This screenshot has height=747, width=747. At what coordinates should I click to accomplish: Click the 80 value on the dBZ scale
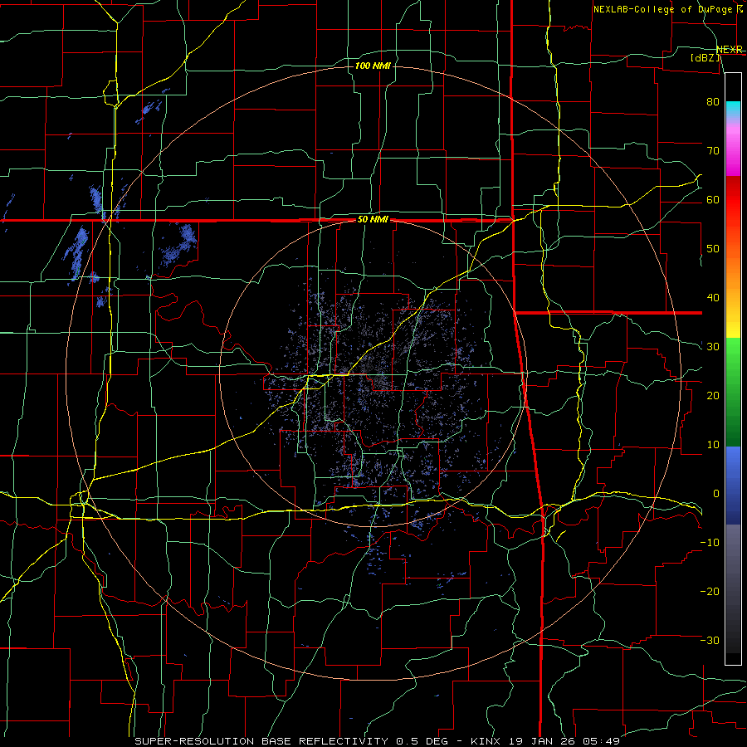(x=713, y=102)
